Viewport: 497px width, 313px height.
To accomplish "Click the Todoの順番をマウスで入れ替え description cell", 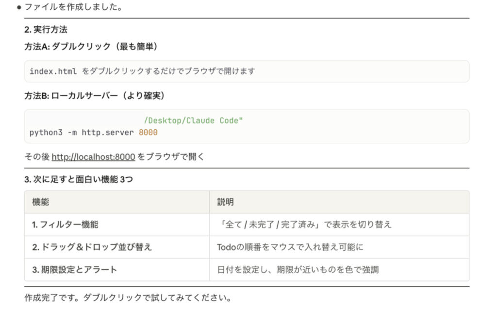I will click(290, 247).
